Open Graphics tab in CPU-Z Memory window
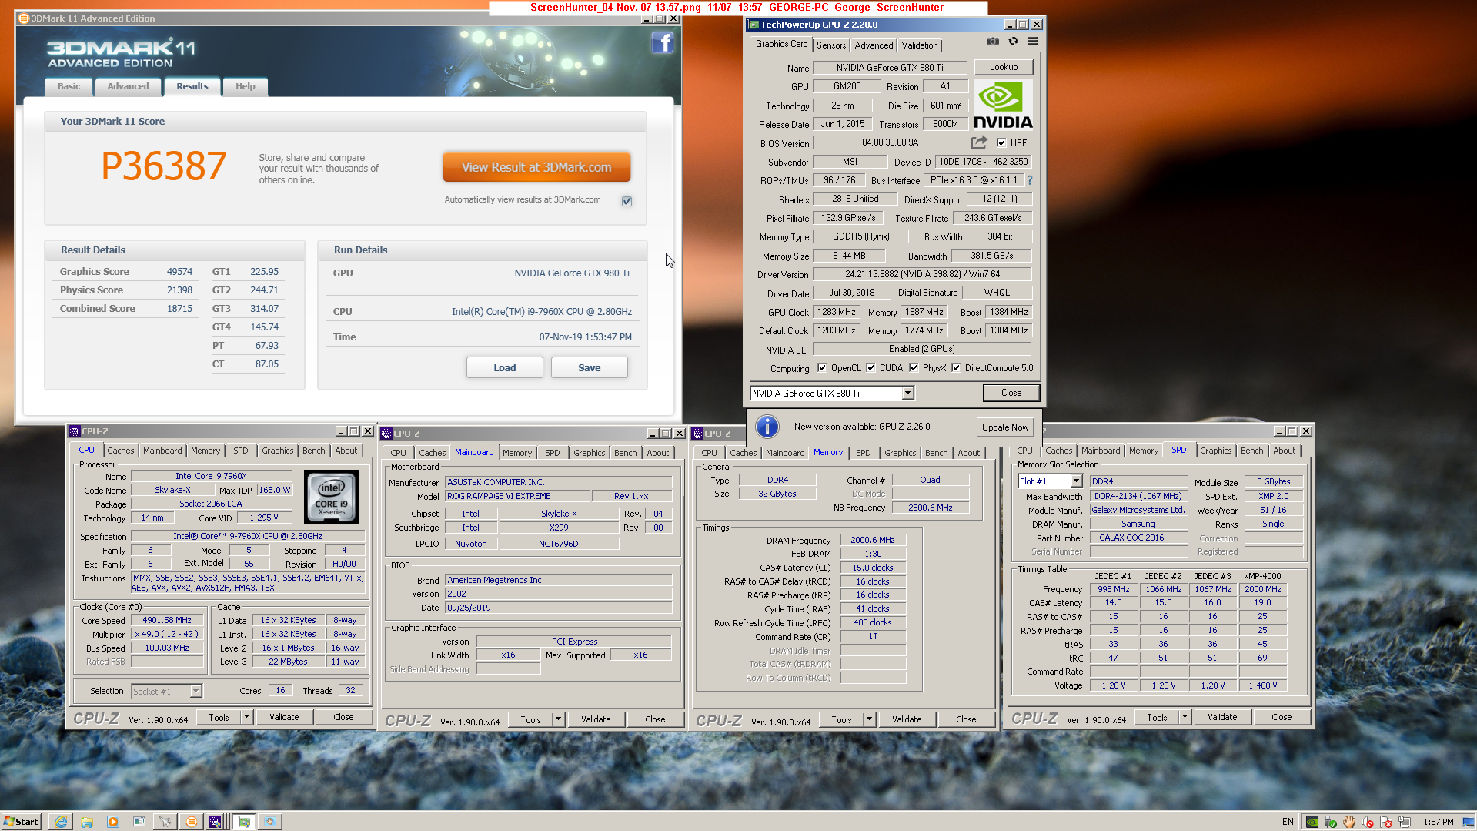 (x=900, y=453)
